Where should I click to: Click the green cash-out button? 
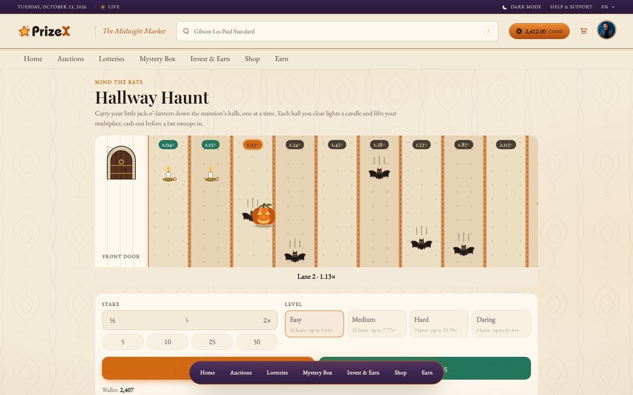[x=425, y=368]
